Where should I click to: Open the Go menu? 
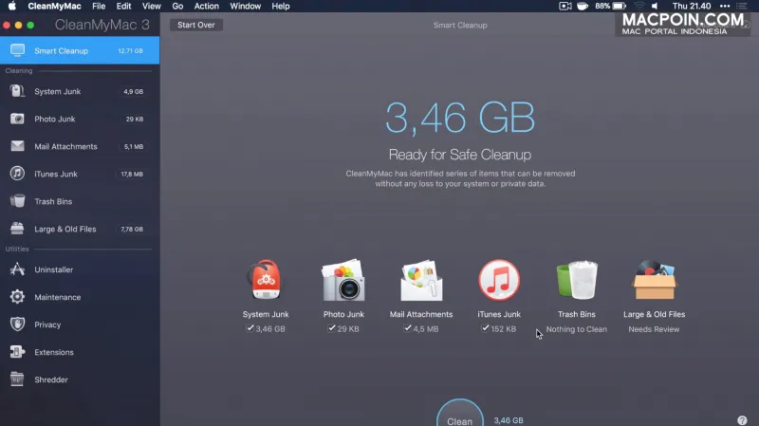coord(177,6)
